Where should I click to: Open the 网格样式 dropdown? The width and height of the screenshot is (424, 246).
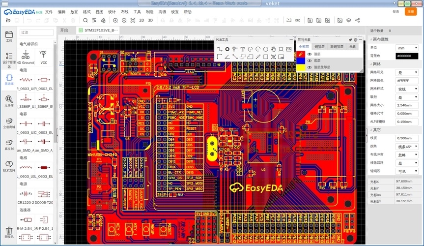[407, 89]
